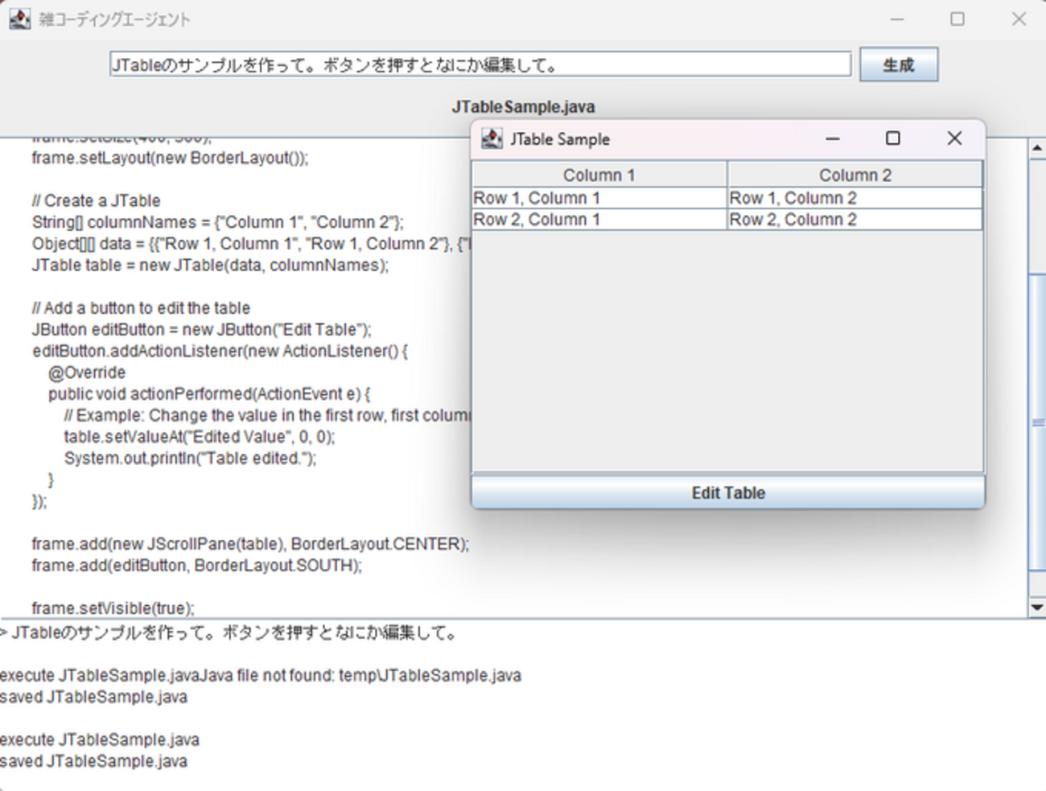Screen dimensions: 1046x791
Task: Click code line "frame.add(editButton, BorderLayout.SOUTH);"
Action: 197,566
